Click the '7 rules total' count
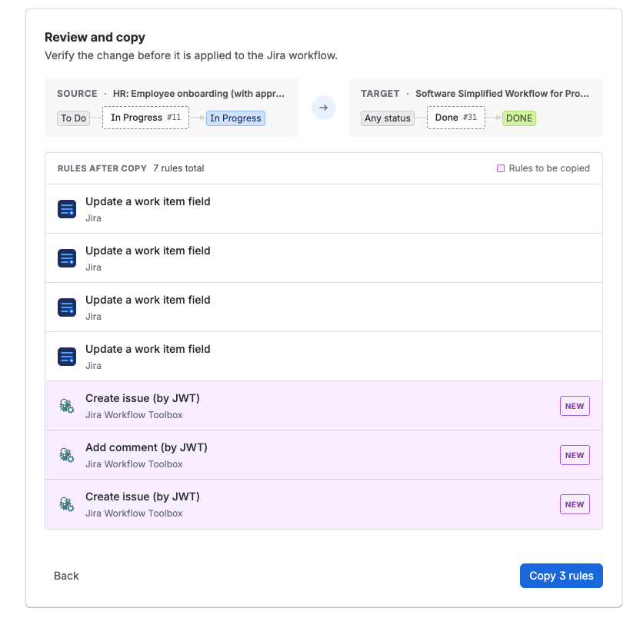This screenshot has height=618, width=640. 178,168
